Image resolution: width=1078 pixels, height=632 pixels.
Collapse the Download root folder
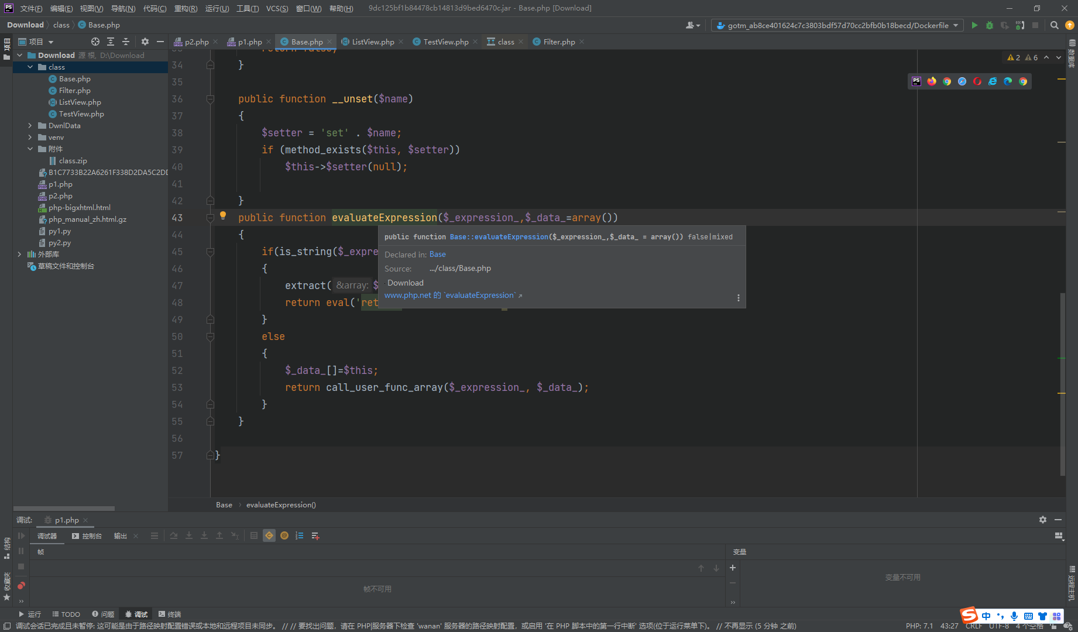(20, 55)
